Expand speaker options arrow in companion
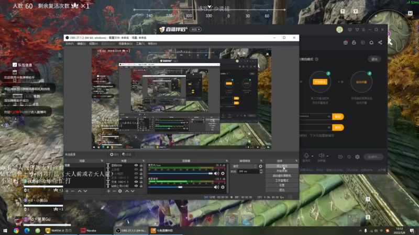Image resolution: width=419 pixels, height=235 pixels. click(x=328, y=156)
